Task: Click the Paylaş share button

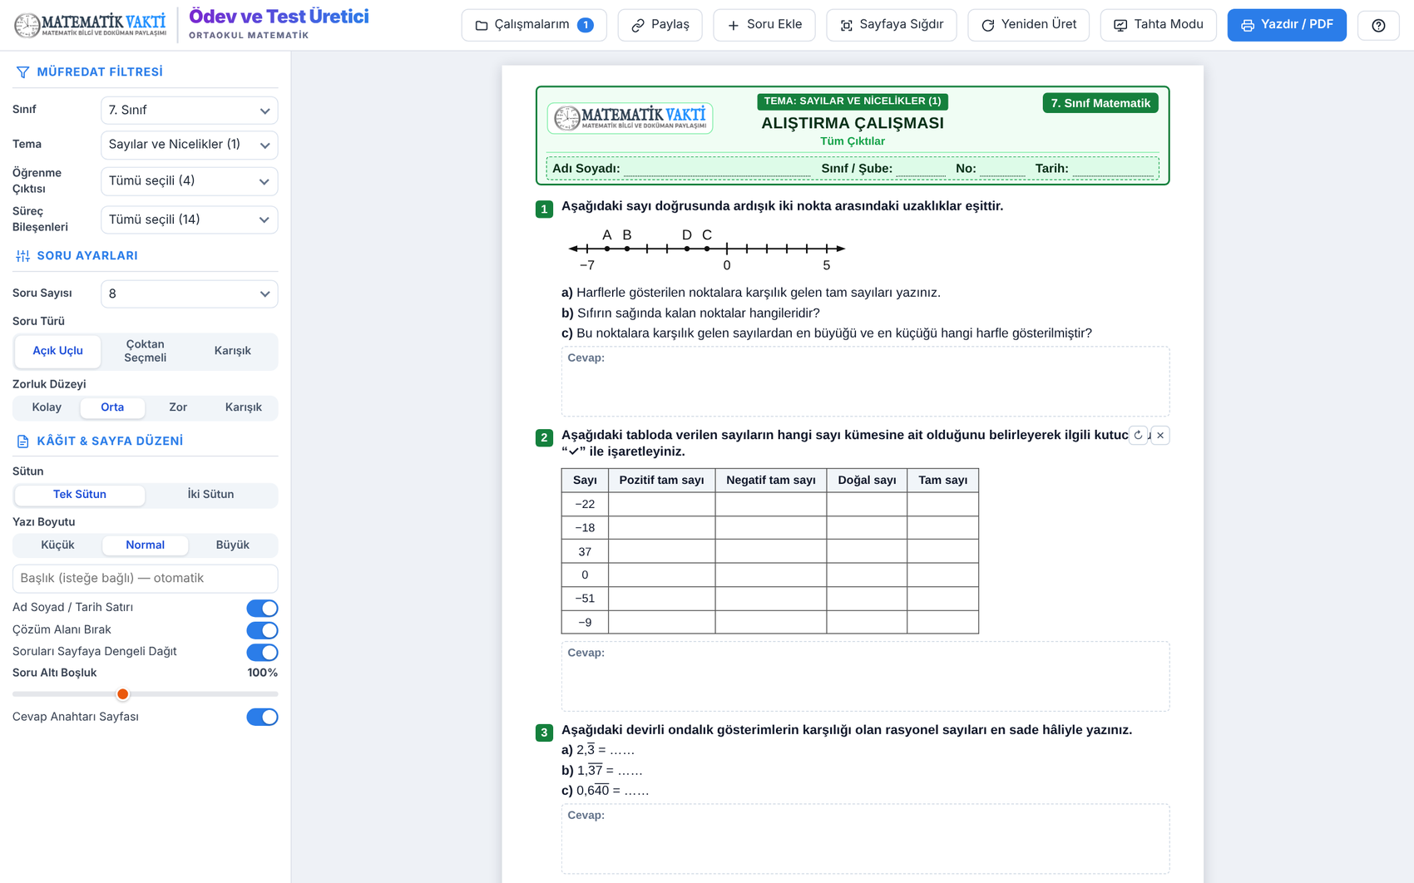Action: (x=660, y=25)
